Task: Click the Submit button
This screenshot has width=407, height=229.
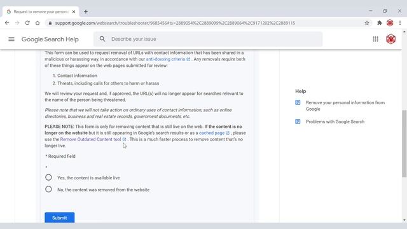Action: [x=59, y=218]
